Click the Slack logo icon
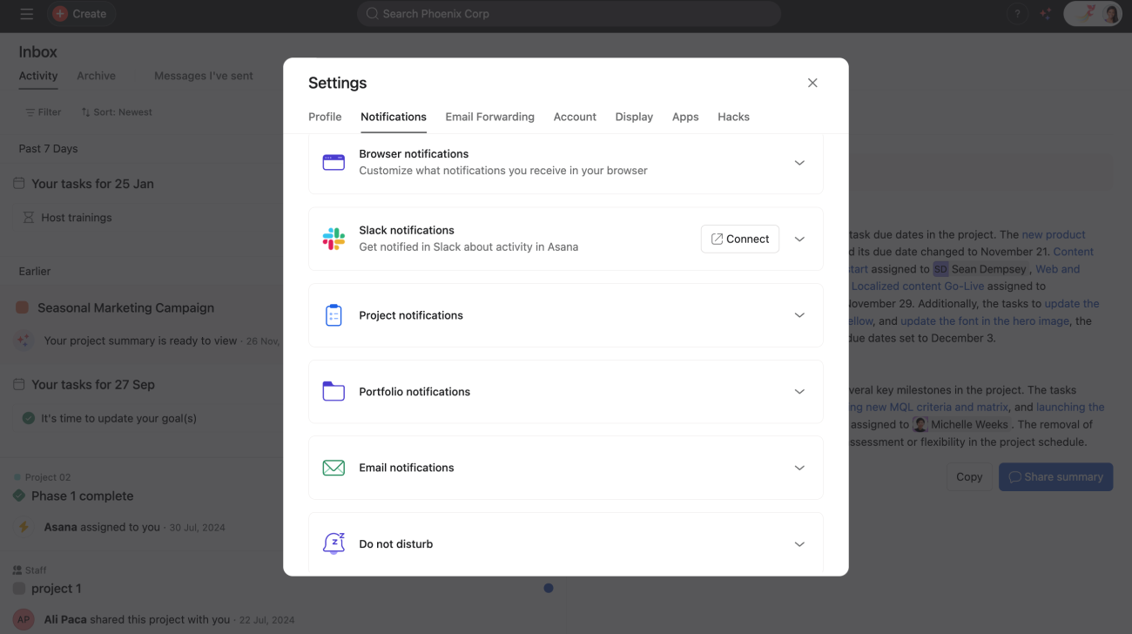 tap(334, 239)
